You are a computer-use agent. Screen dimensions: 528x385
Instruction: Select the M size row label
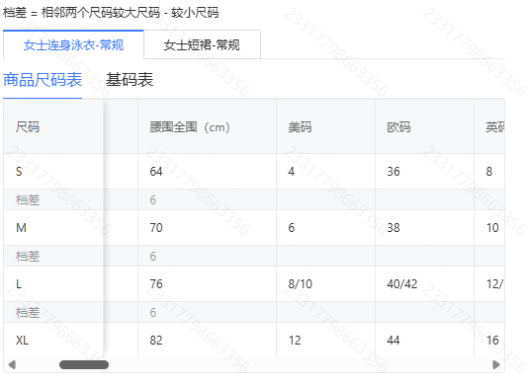tap(21, 228)
